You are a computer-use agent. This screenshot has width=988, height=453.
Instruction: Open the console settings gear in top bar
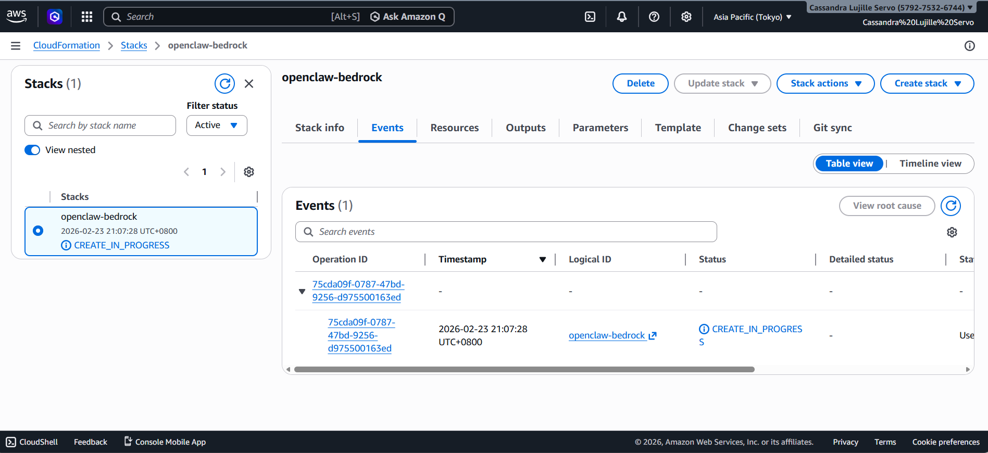[686, 17]
